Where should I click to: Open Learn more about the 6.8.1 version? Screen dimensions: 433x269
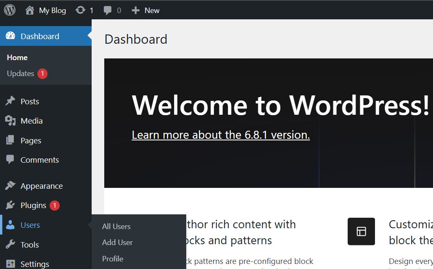[x=221, y=135]
